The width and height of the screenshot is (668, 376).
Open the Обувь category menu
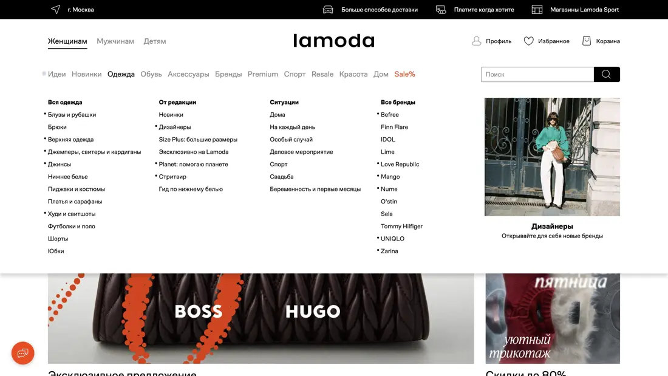(151, 73)
